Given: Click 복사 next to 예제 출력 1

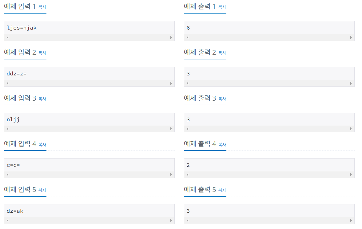Looking at the screenshot, I should [x=222, y=7].
